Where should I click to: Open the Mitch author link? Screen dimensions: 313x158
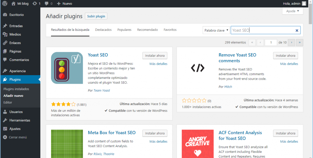pyautogui.click(x=228, y=87)
